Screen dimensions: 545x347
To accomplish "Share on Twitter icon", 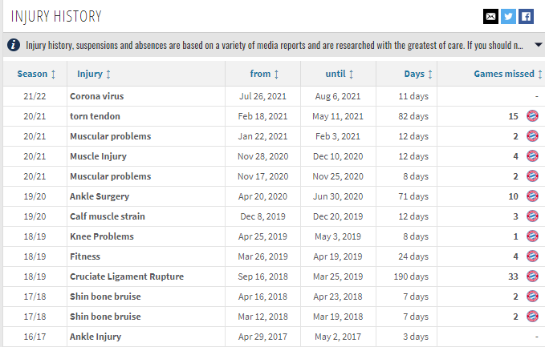I will click(x=508, y=16).
